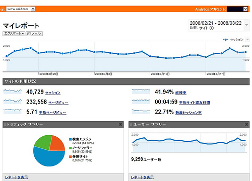The image size is (252, 181).
Task: Open レポートを表示 link in user summary
Action: [x=142, y=177]
